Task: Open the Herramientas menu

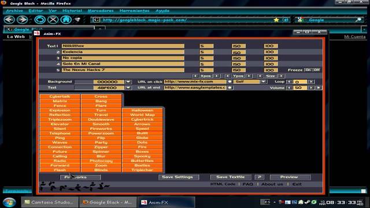Action: [134, 11]
